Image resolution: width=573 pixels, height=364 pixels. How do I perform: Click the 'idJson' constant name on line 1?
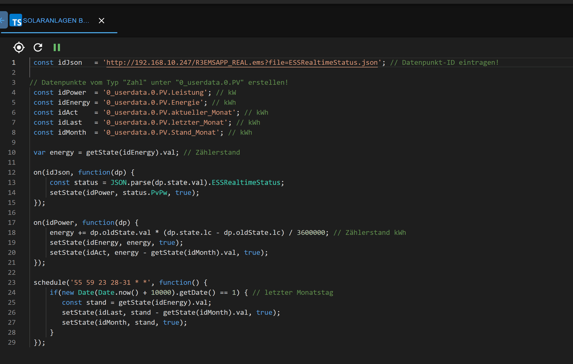[70, 62]
